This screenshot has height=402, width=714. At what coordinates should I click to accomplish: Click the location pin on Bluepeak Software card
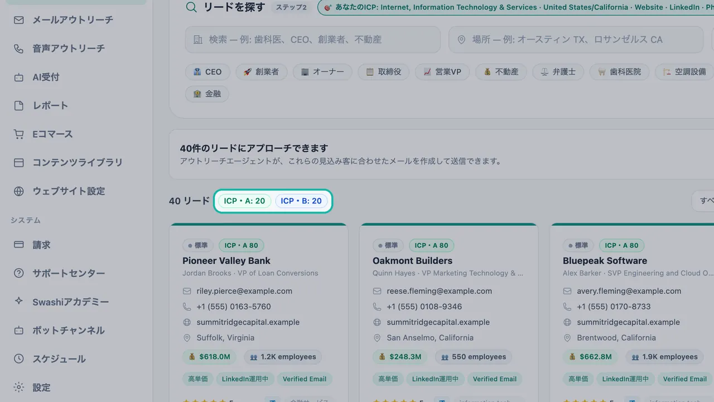pyautogui.click(x=567, y=338)
